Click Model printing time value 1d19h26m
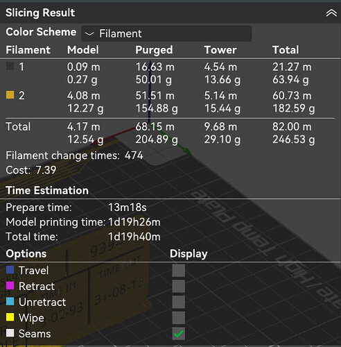Screen dimensions: 341x347 click(x=134, y=222)
